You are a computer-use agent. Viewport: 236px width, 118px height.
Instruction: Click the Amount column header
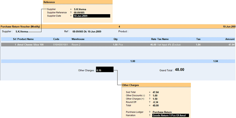pos(230,39)
